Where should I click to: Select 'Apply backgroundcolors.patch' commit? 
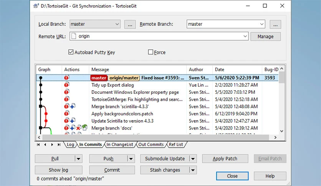(157, 114)
